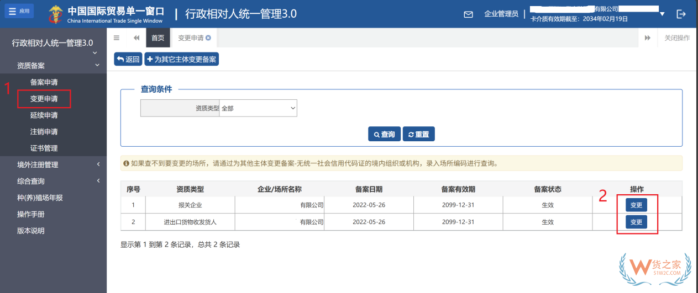
Task: Click the 重置 reset button
Action: tap(419, 134)
